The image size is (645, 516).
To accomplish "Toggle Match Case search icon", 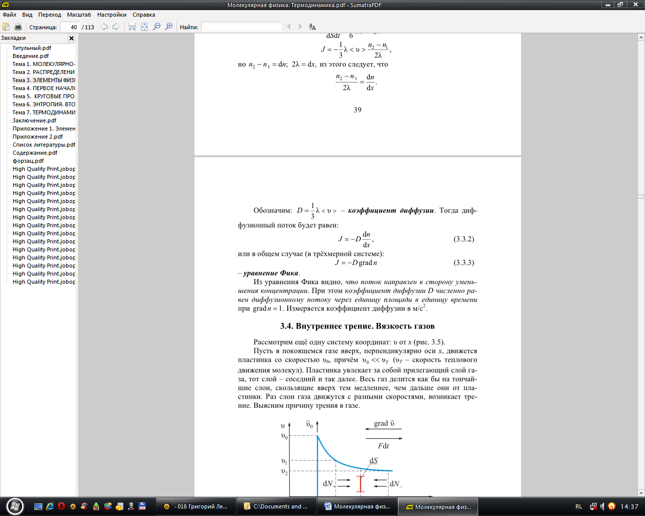I will coord(312,27).
